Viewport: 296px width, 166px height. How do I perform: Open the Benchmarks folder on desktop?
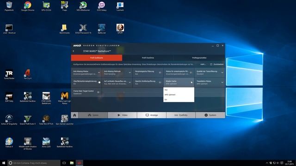tap(65, 29)
